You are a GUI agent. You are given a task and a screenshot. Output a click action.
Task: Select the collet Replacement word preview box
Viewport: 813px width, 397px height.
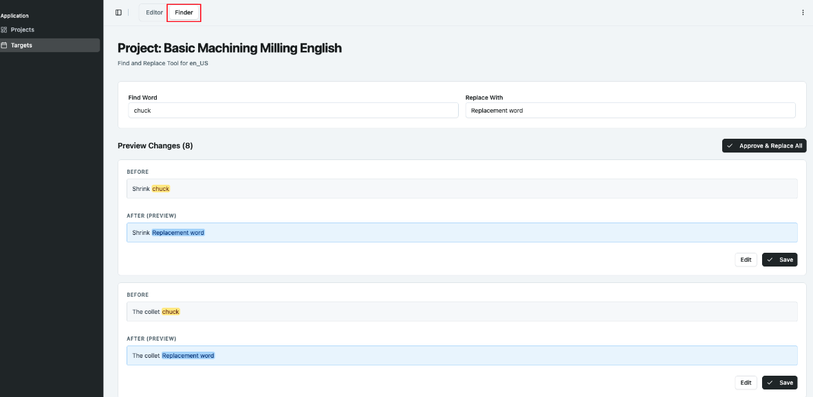462,356
